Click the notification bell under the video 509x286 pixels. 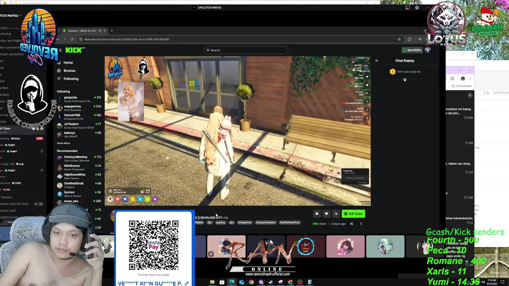click(x=317, y=214)
